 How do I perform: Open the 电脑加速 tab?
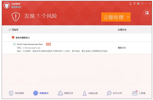point(90,93)
